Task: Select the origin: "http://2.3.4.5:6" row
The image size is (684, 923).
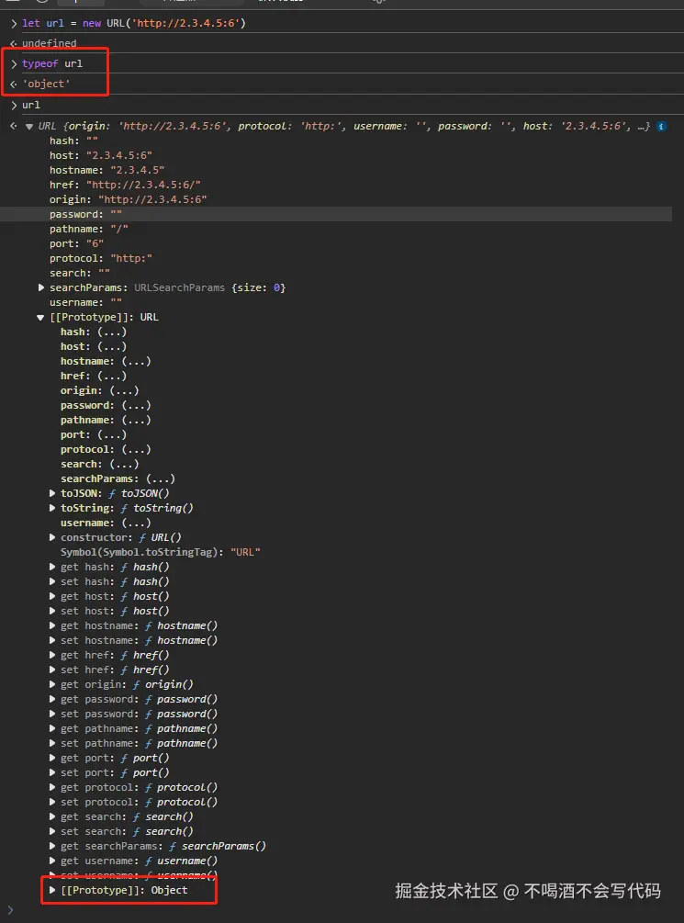Action: click(128, 199)
